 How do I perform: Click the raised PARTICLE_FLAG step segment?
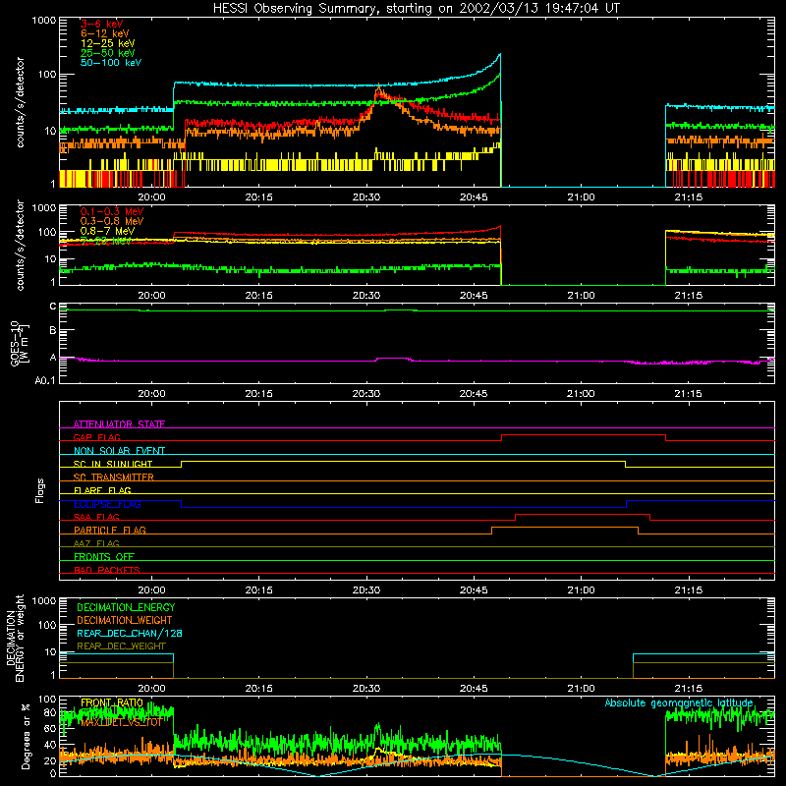(565, 528)
